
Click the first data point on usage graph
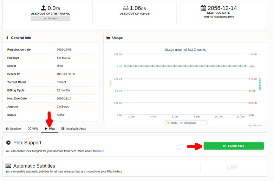(125, 66)
